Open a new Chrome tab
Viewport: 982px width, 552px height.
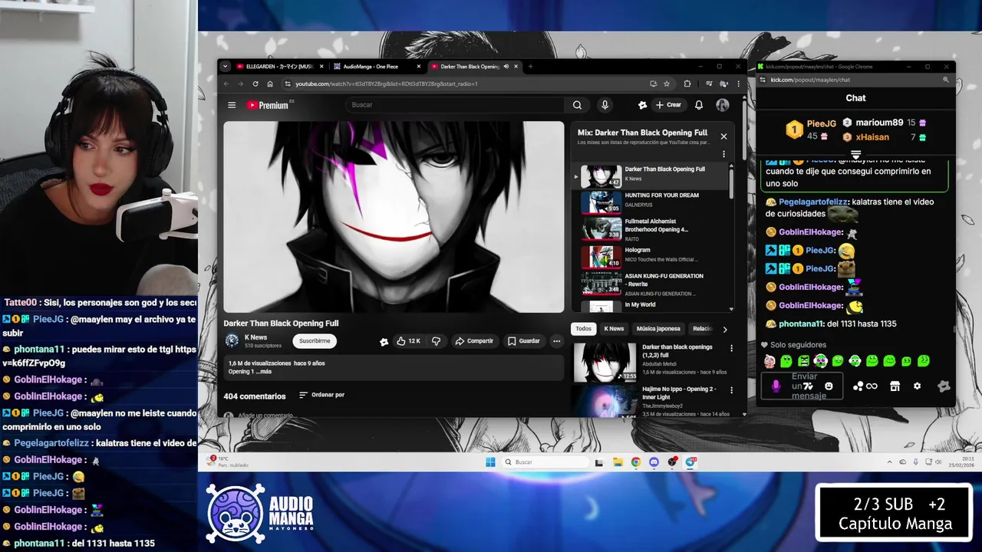point(530,67)
